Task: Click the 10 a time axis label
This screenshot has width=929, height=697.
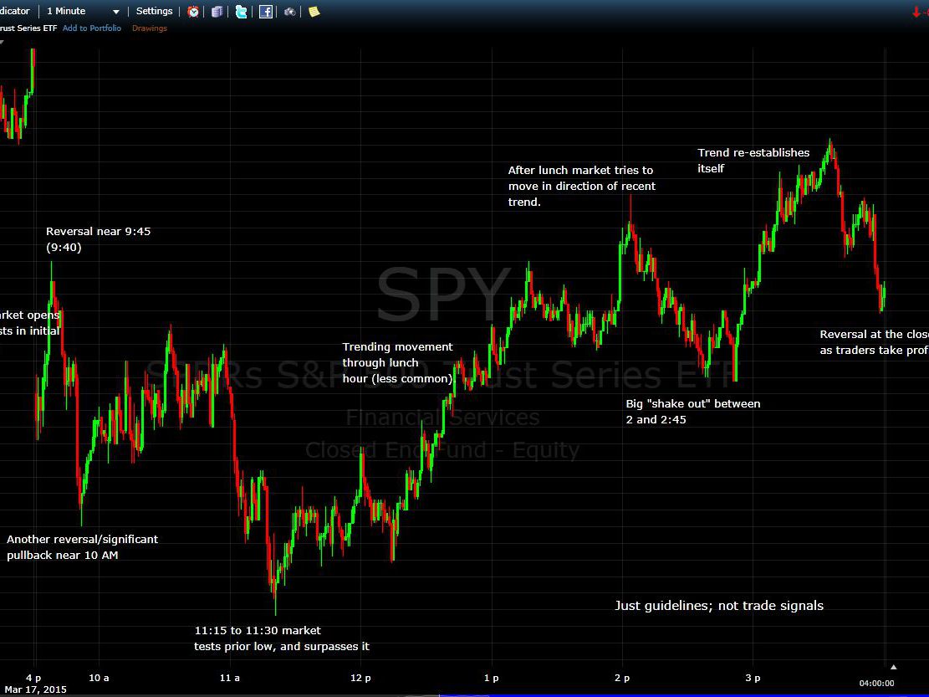Action: pyautogui.click(x=99, y=678)
